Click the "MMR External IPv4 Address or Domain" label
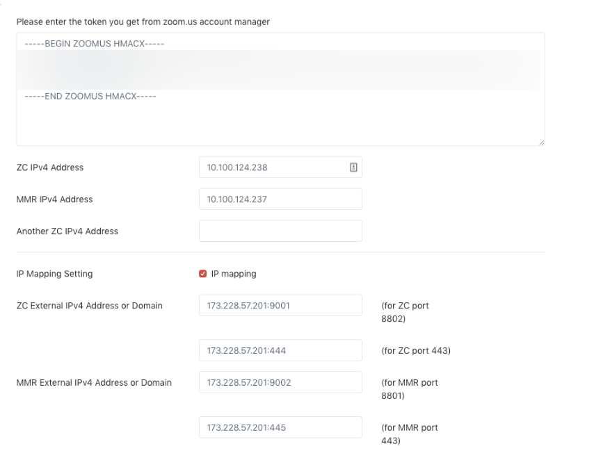Viewport: 594px width, 460px height. coord(93,382)
